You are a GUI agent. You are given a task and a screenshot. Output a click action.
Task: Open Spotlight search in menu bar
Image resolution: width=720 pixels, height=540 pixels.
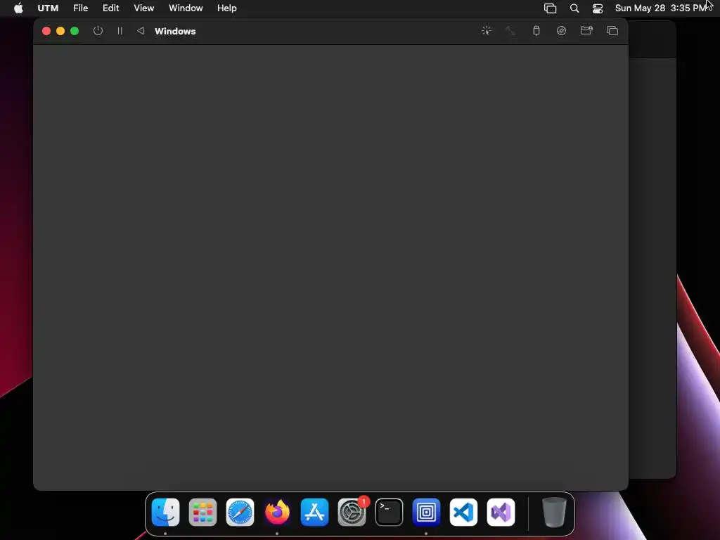click(x=574, y=8)
